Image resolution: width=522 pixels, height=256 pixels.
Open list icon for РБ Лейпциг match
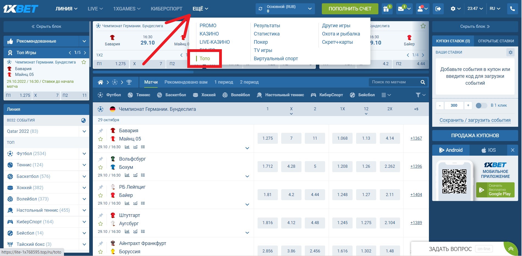[143, 203]
